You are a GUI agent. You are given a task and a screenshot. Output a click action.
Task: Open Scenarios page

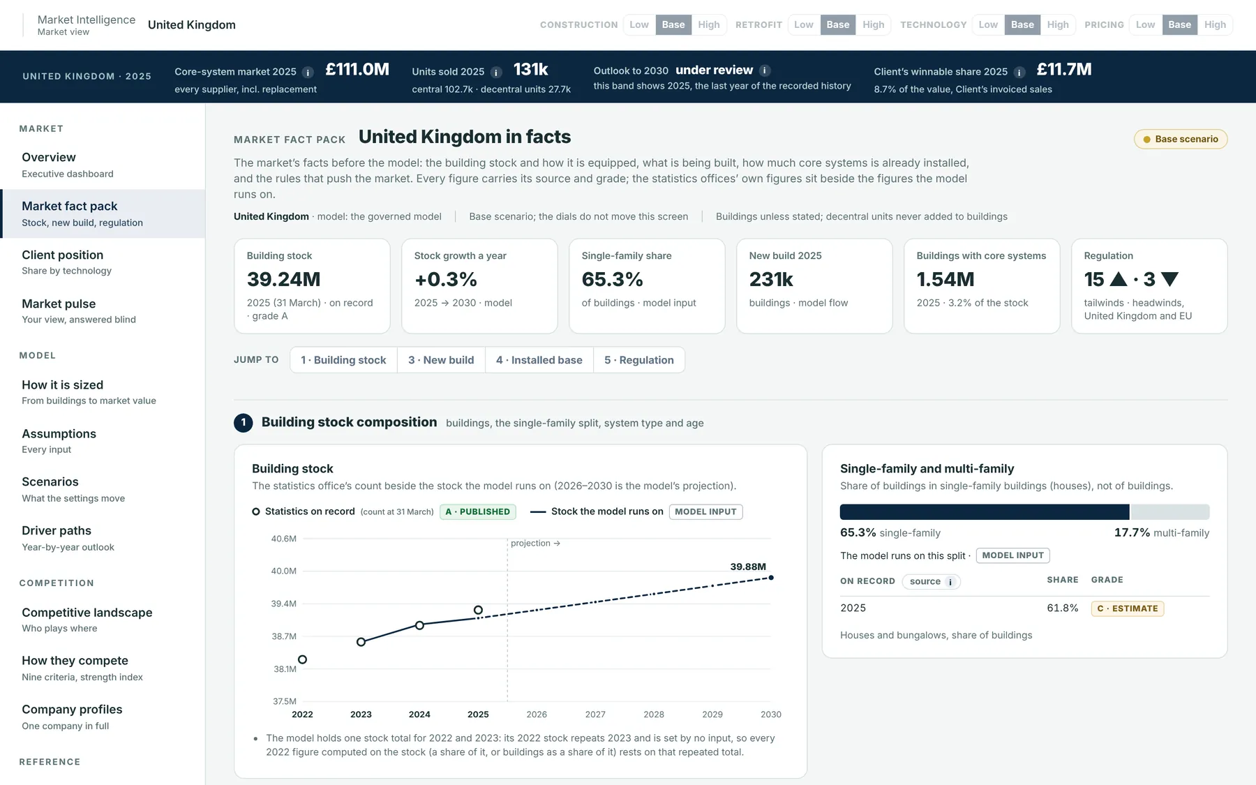point(103,489)
